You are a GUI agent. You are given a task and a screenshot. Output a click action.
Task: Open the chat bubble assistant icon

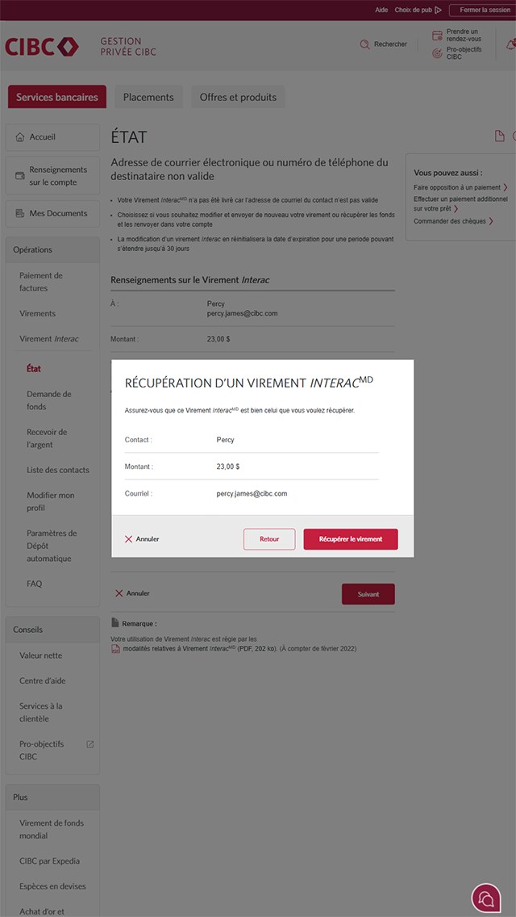486,898
